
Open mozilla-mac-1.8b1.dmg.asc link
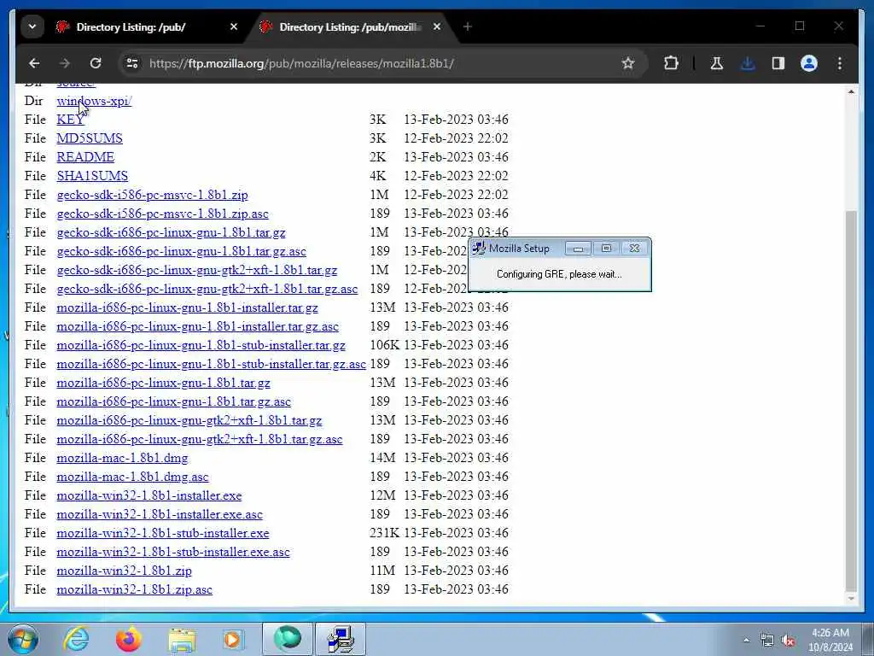pos(132,477)
